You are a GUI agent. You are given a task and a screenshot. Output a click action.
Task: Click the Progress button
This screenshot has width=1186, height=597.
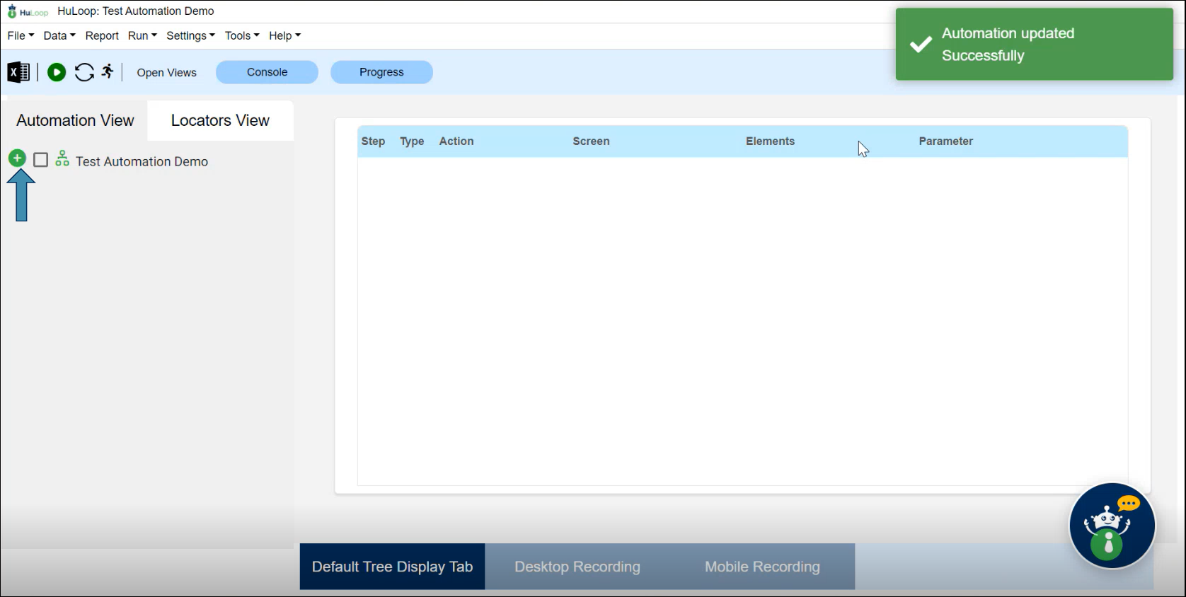coord(381,72)
